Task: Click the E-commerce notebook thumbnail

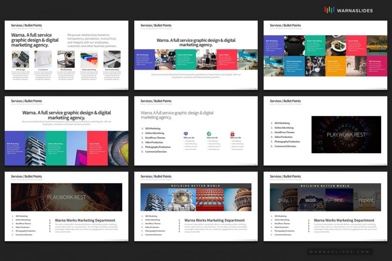Action: 44,59
